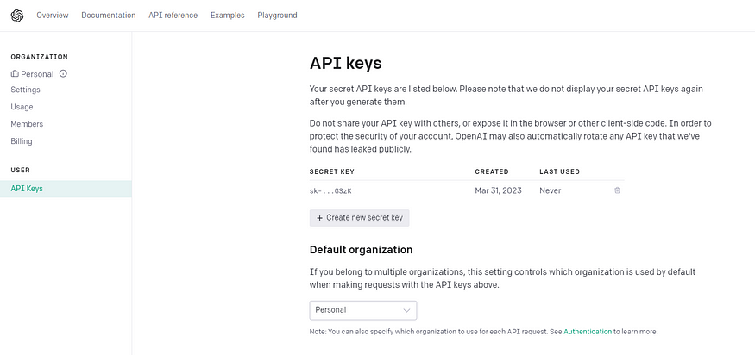Click the OpenAI logo icon

click(x=17, y=15)
